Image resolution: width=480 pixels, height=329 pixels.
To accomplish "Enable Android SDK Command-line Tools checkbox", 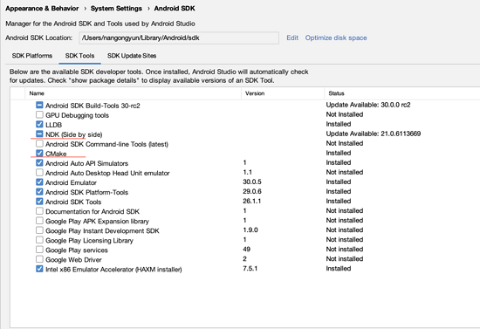I will click(x=39, y=143).
